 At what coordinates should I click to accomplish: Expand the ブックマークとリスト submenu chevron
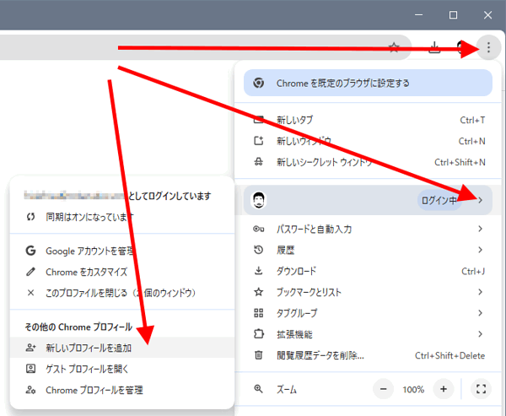point(480,292)
